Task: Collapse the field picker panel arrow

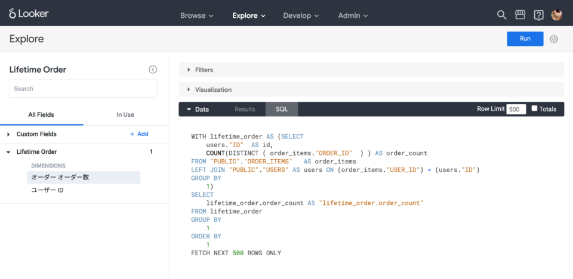Action: click(x=153, y=69)
